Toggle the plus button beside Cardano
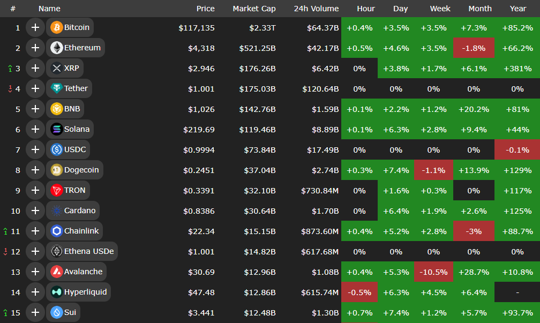Viewport: 540px width, 323px height. [35, 211]
